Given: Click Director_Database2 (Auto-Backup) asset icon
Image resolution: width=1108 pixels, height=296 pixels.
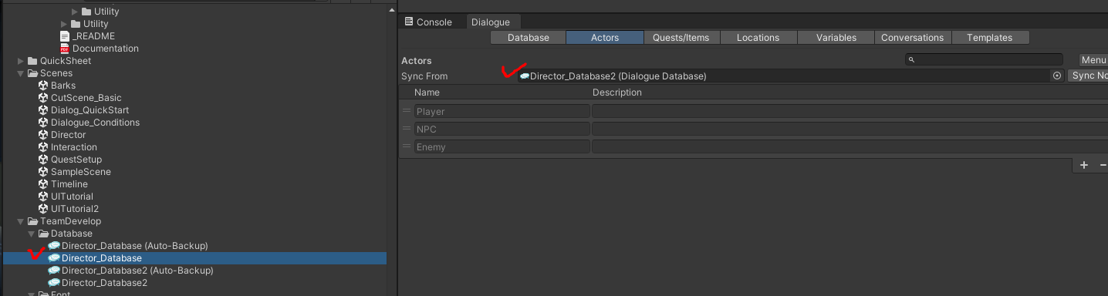Looking at the screenshot, I should [54, 271].
